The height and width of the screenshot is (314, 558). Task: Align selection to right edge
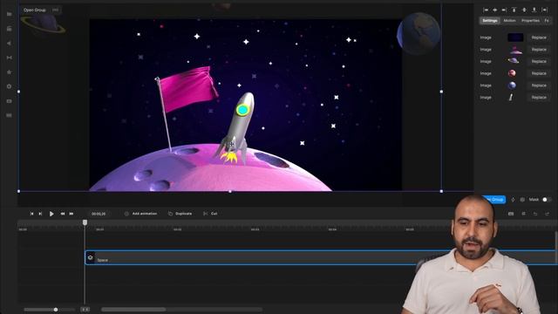[x=504, y=10]
